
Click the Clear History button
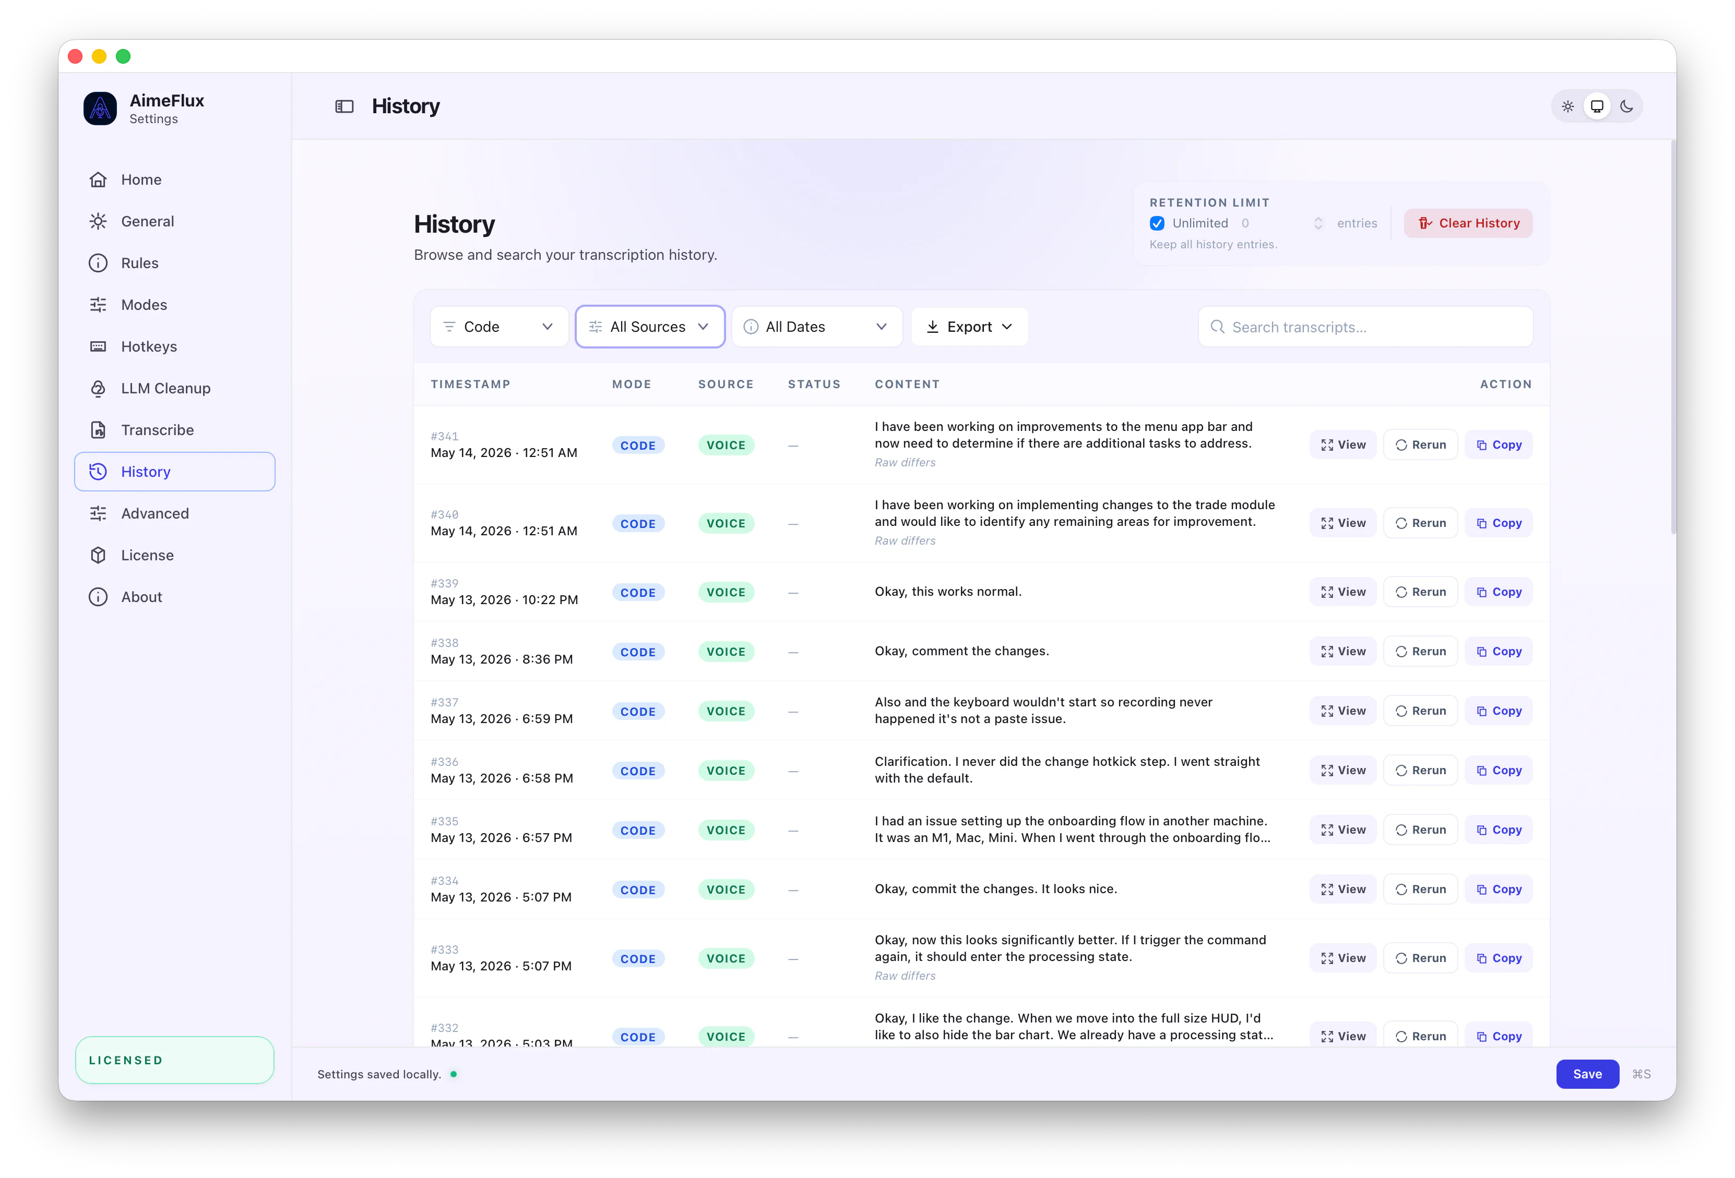1468,223
